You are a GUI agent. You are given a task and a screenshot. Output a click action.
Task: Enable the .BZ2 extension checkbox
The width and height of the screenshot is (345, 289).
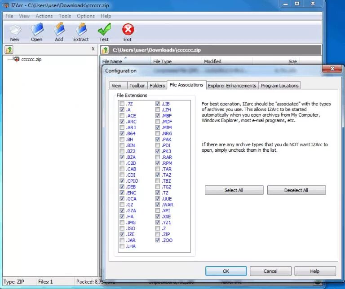pyautogui.click(x=122, y=151)
